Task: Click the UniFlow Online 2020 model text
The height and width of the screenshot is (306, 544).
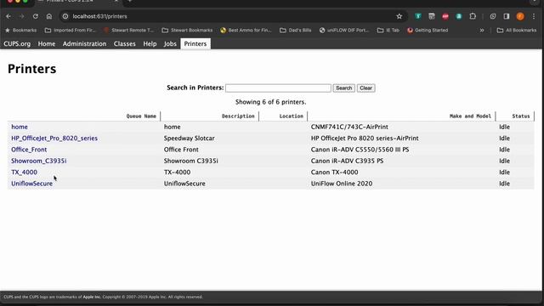Action: pos(342,184)
